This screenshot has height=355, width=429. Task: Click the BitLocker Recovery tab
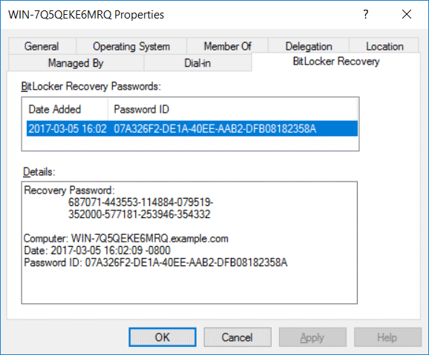point(336,62)
